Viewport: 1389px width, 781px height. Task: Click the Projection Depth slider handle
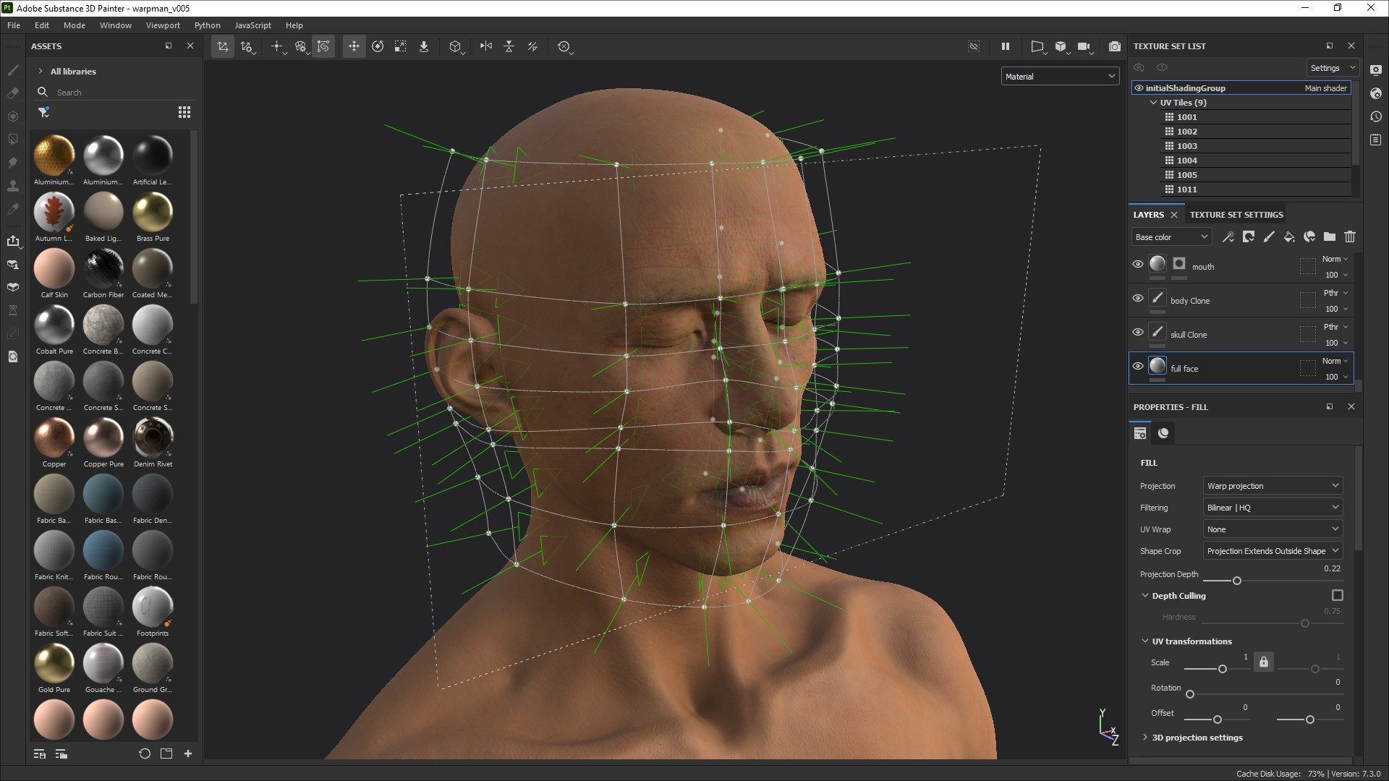point(1237,581)
